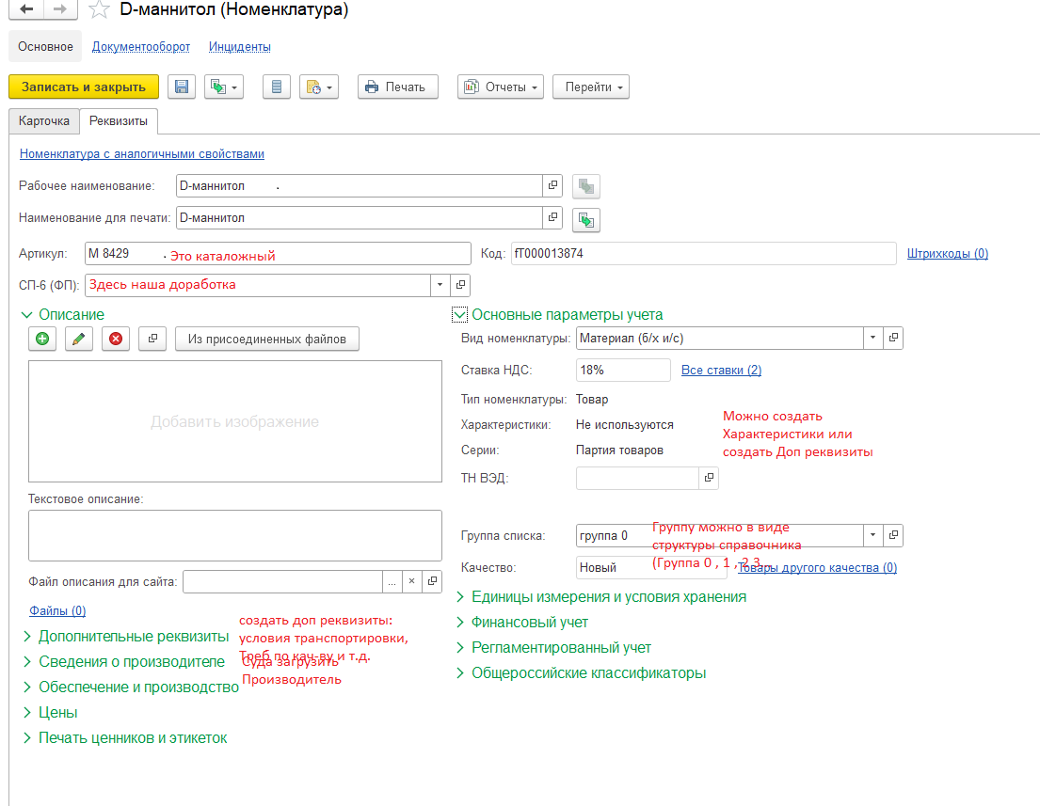Click the green plus add image icon
Screen dimensions: 1040x806
[42, 339]
